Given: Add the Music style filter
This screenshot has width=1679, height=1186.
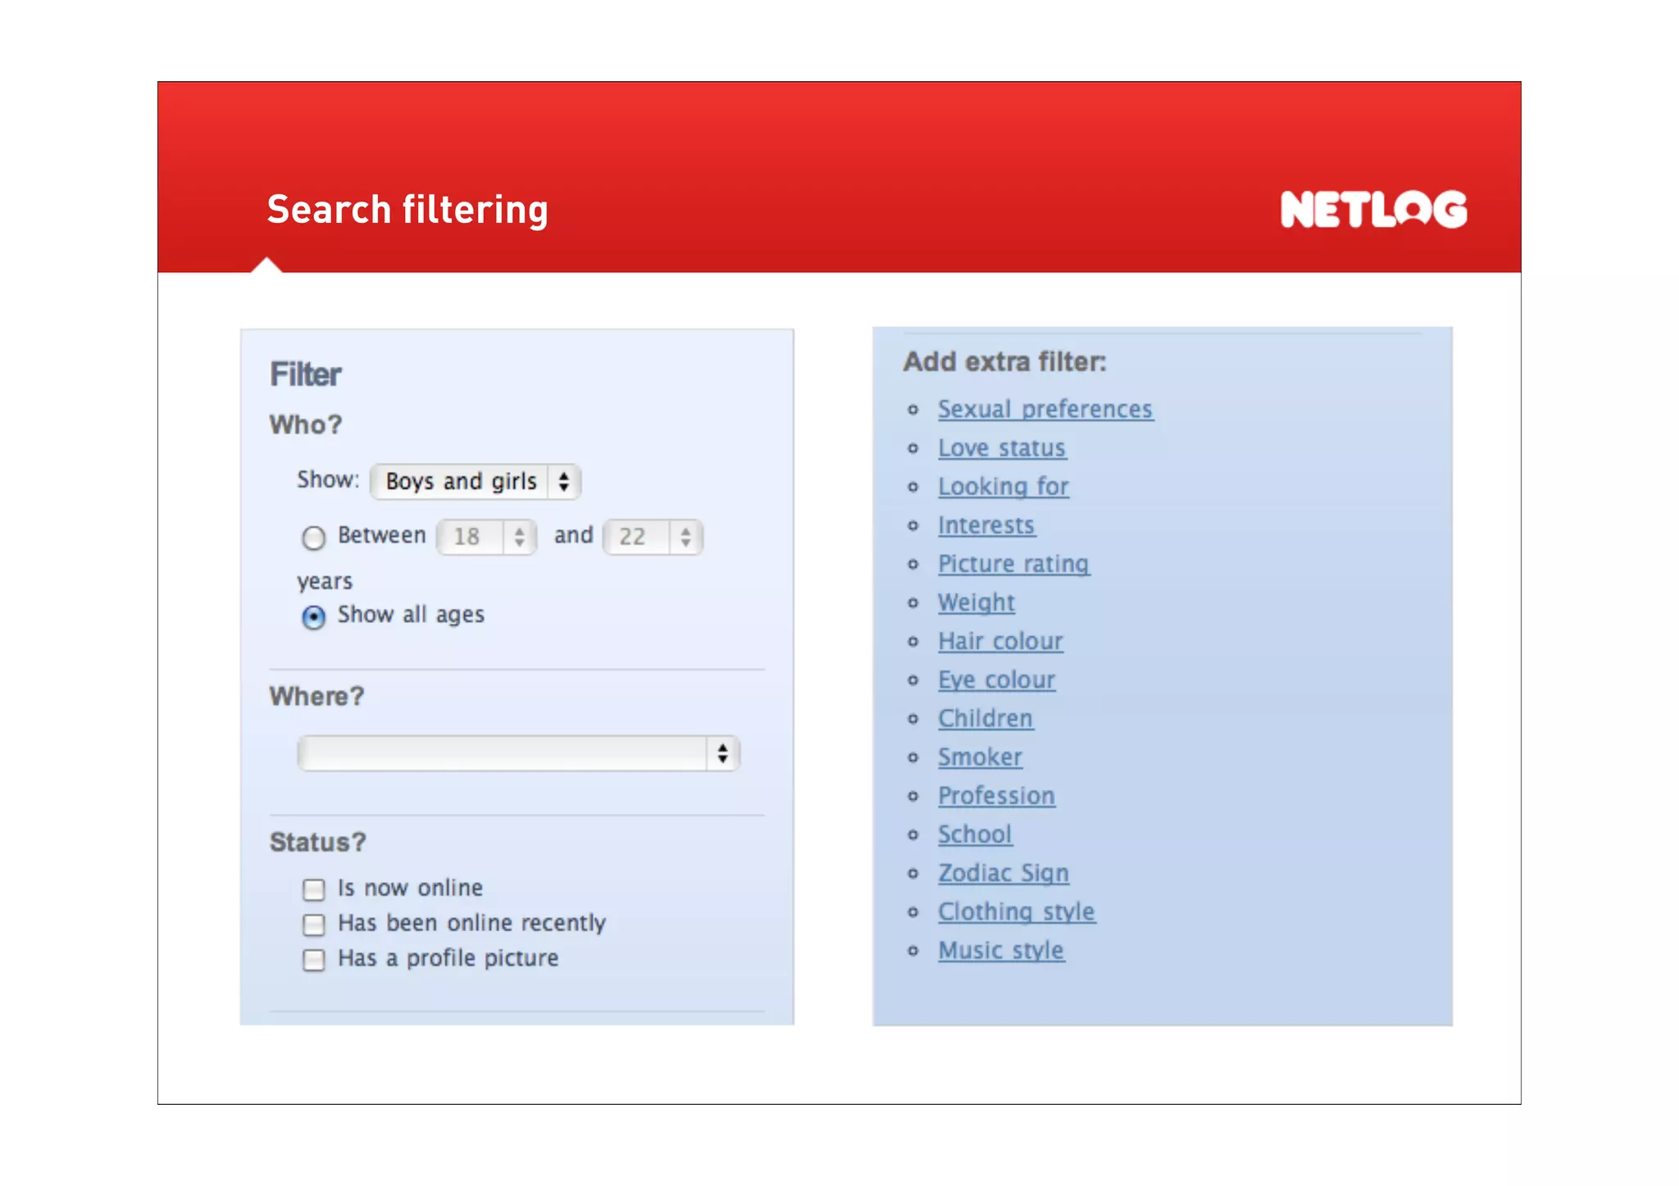Looking at the screenshot, I should tap(1001, 951).
